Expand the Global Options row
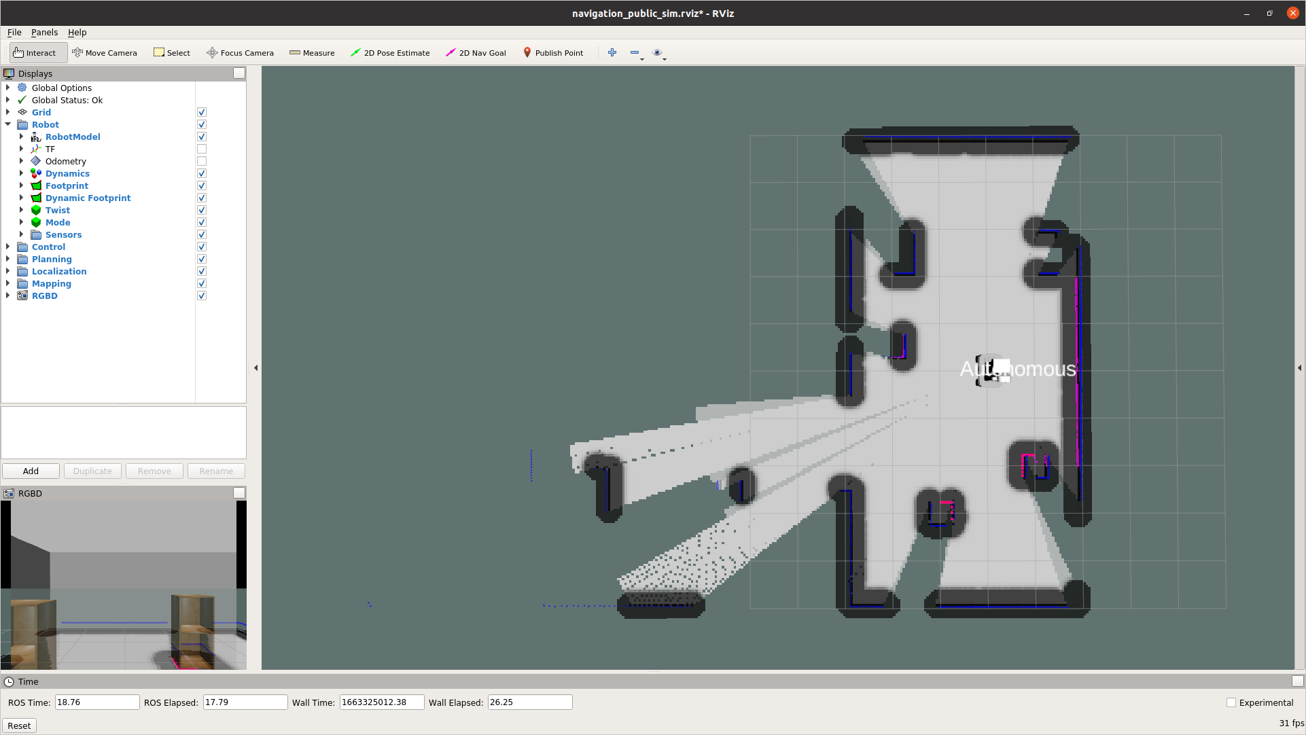The width and height of the screenshot is (1306, 735). 7,88
